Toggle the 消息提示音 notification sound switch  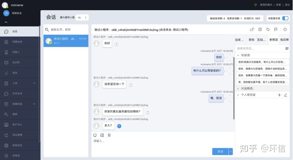(285, 18)
